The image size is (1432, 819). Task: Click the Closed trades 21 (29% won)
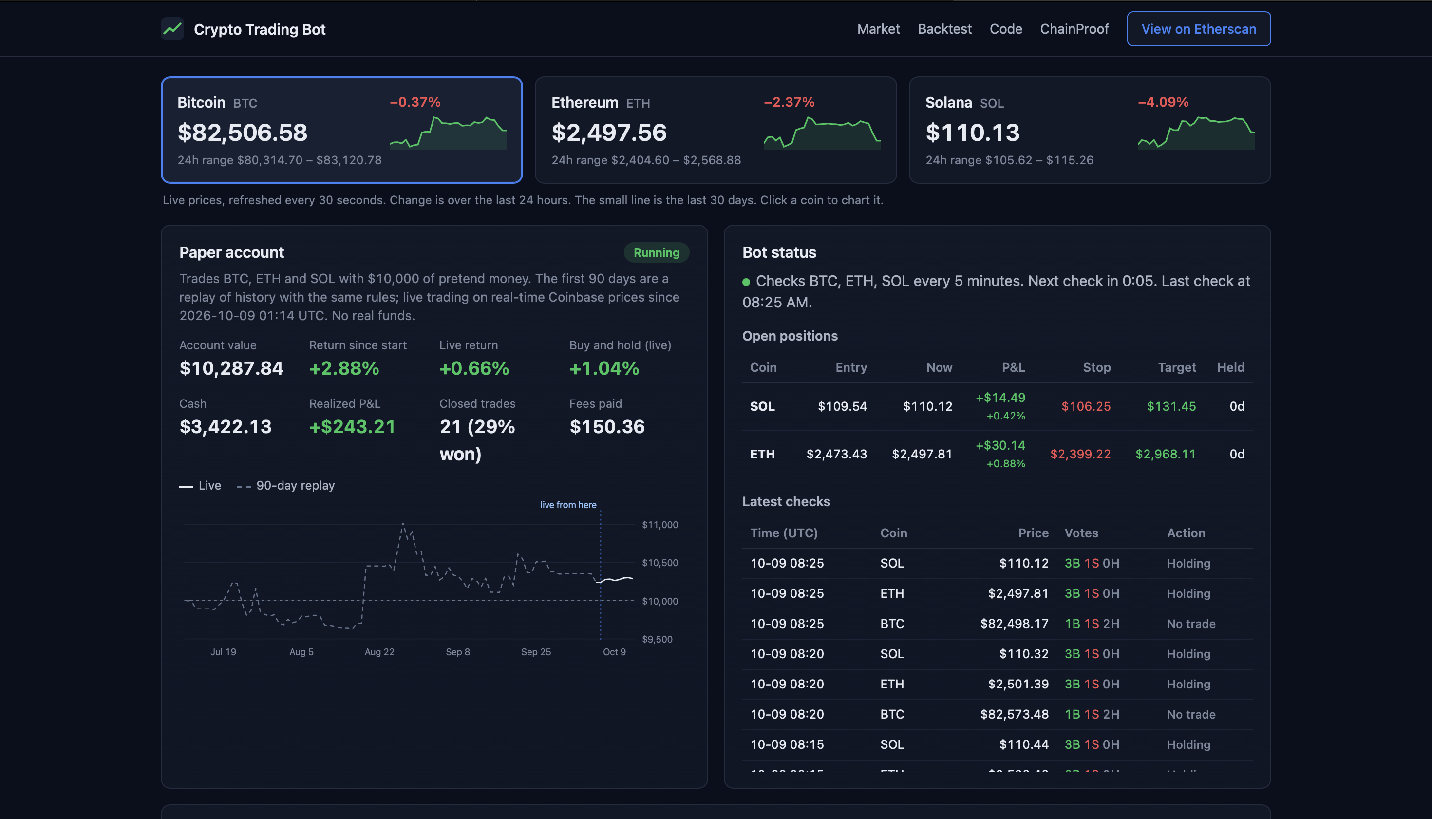(477, 440)
